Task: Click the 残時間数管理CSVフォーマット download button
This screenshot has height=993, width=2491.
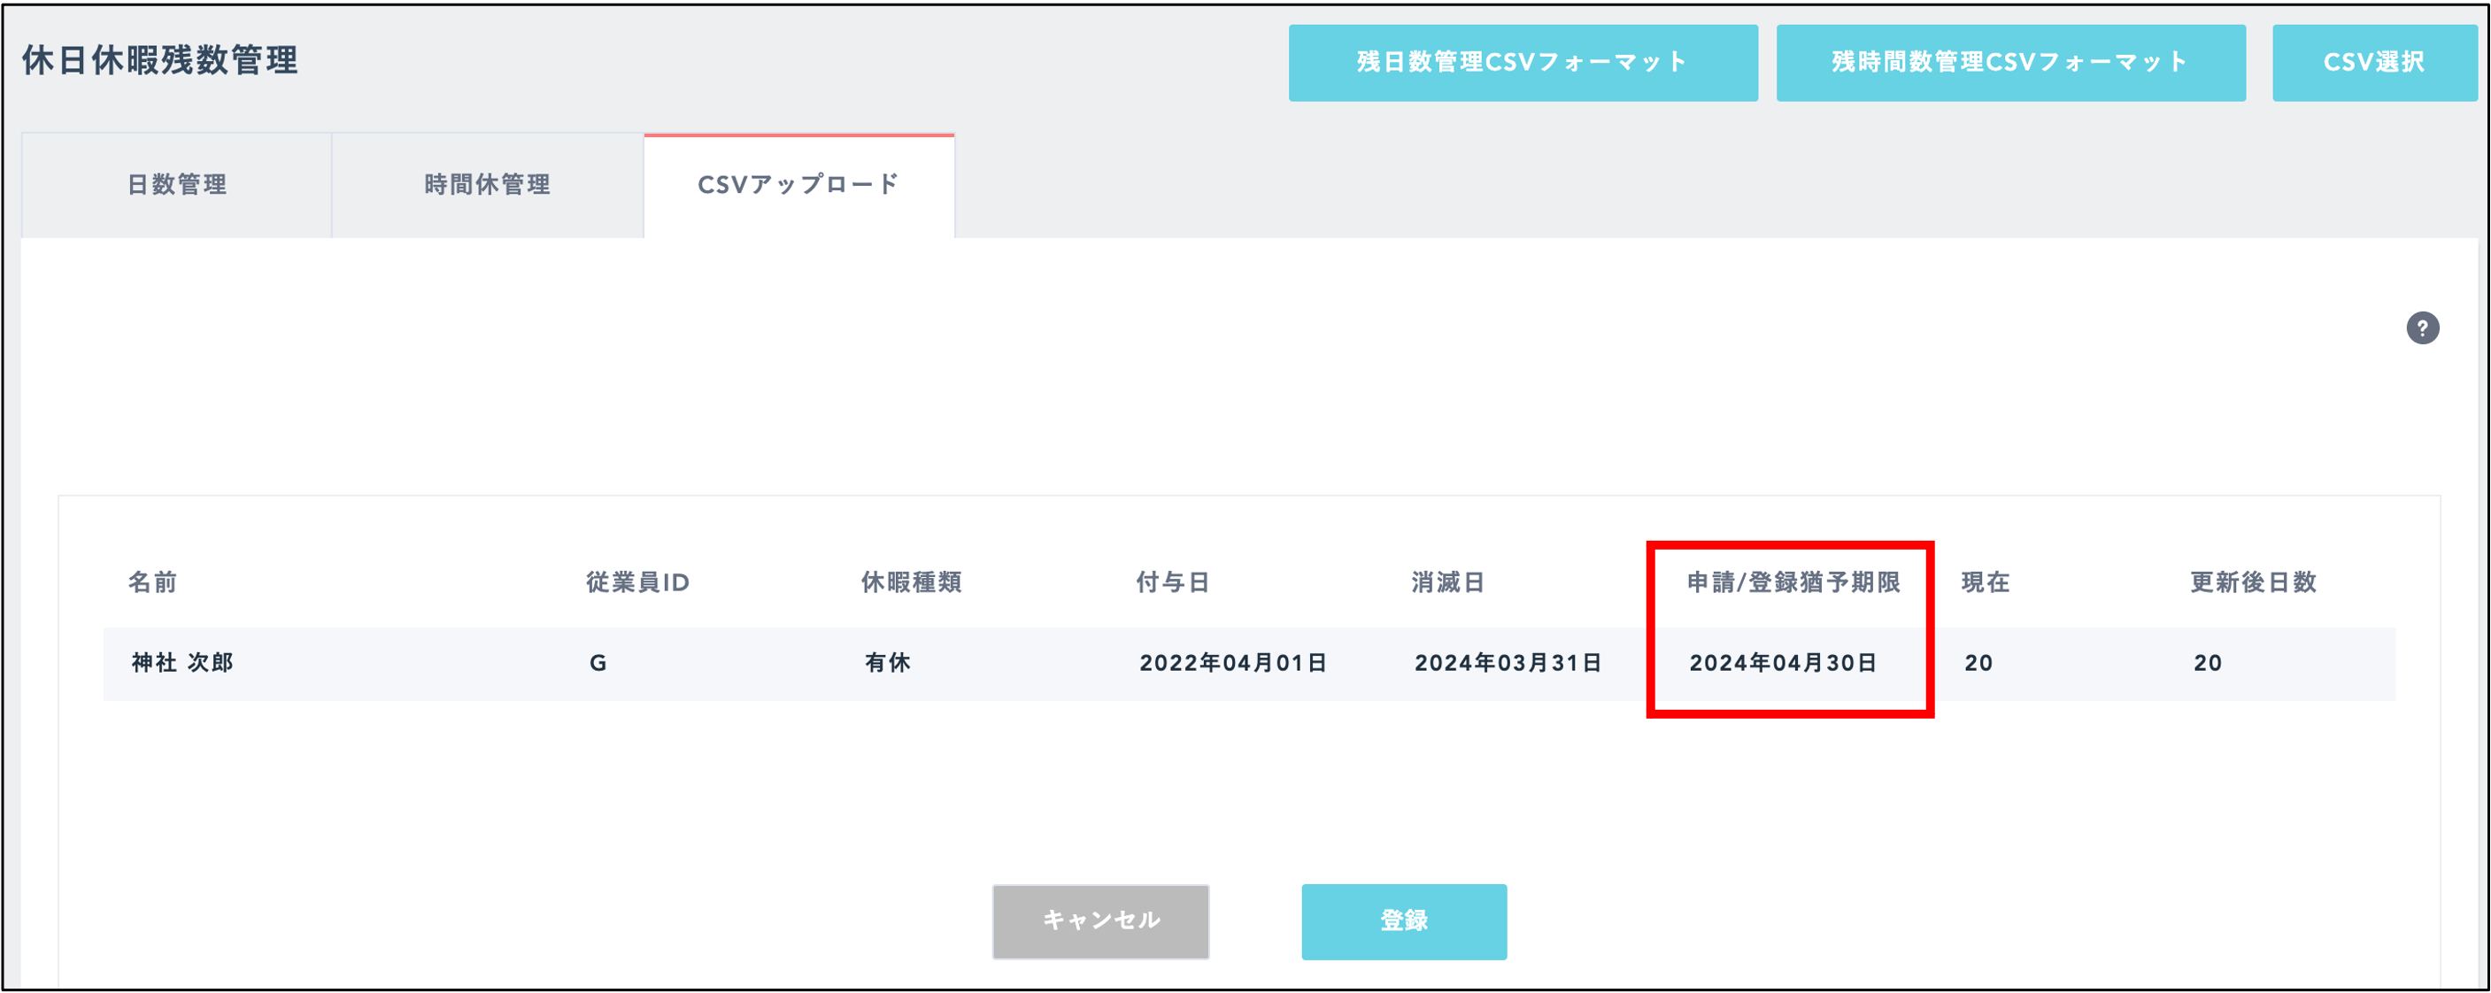Action: [x=2010, y=62]
